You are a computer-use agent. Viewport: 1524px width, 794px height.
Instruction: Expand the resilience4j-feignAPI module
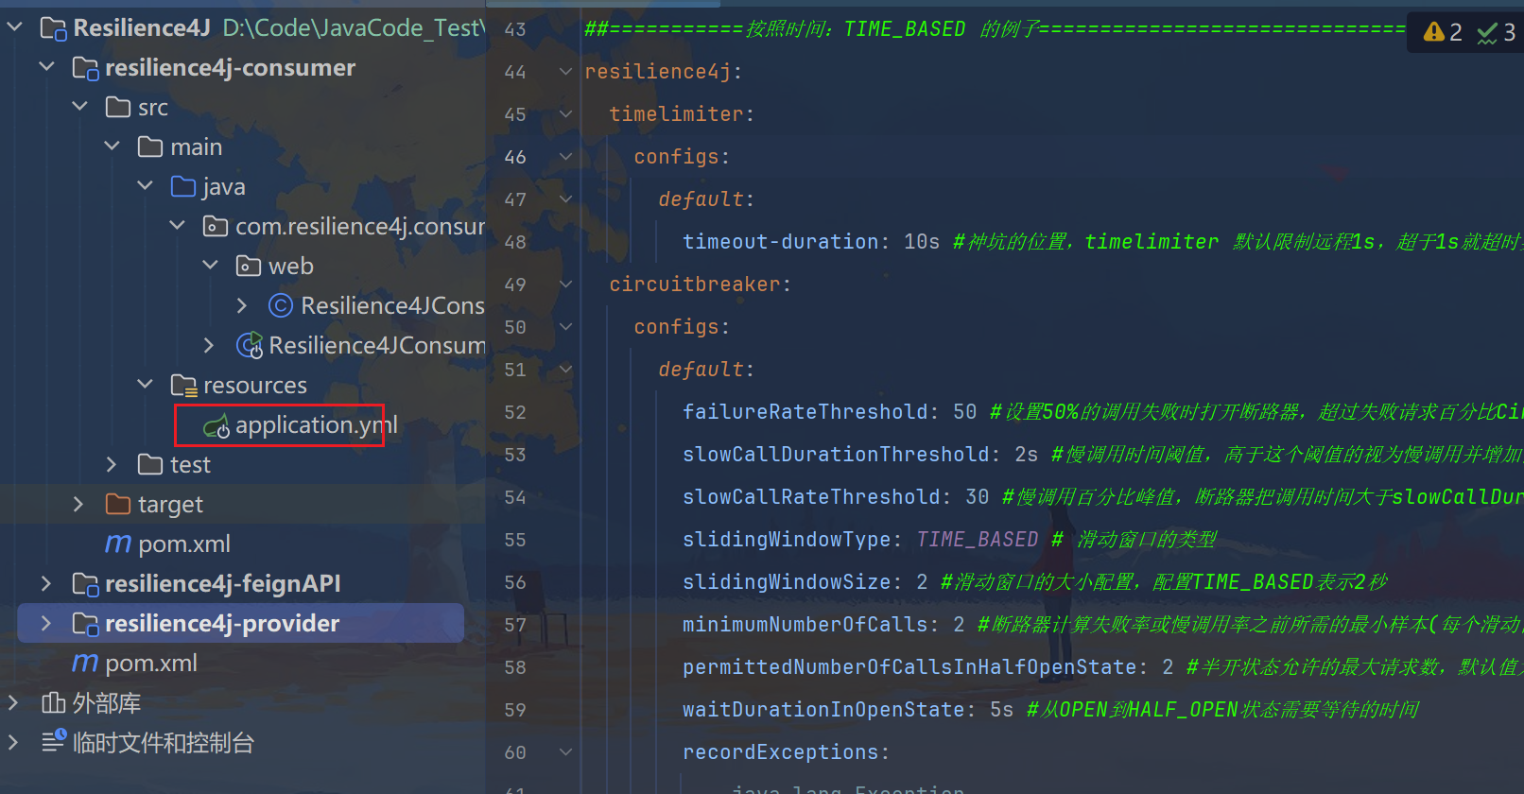[46, 583]
